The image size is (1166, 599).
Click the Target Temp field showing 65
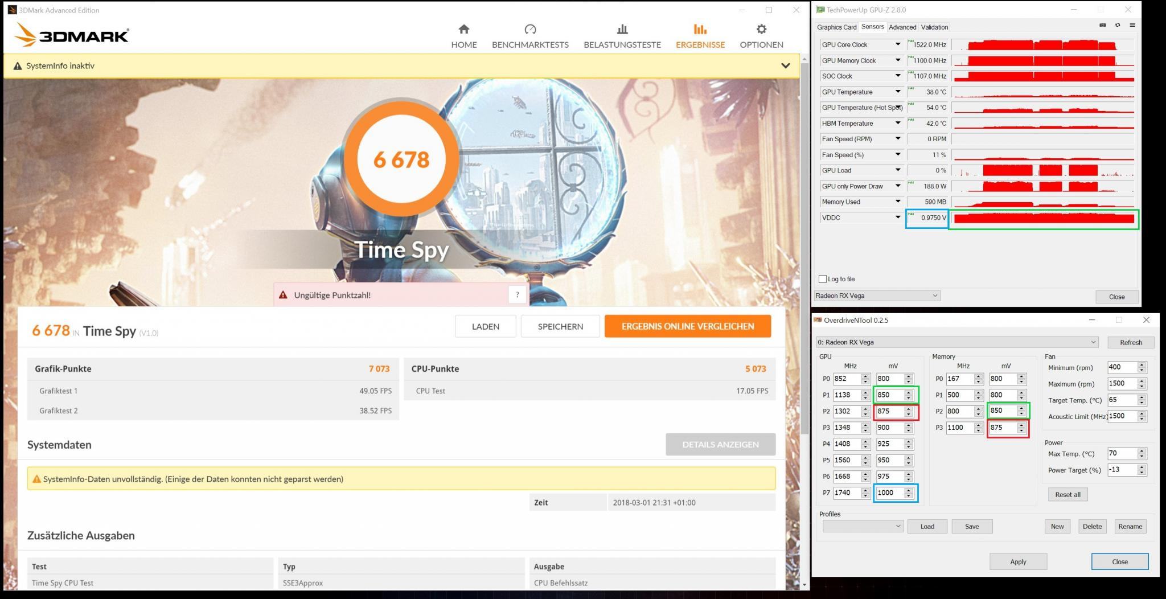1122,400
